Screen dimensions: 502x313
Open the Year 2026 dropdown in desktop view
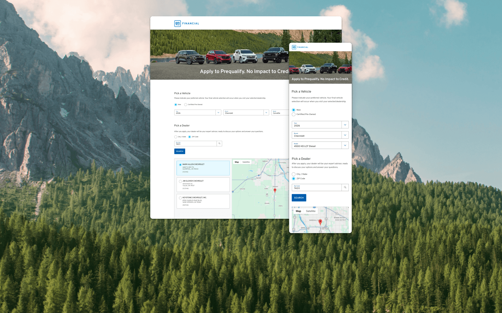click(198, 112)
